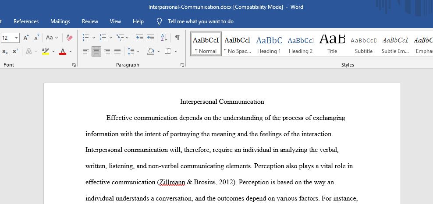
Task: Expand multilevel list dropdown arrow
Action: pyautogui.click(x=127, y=38)
